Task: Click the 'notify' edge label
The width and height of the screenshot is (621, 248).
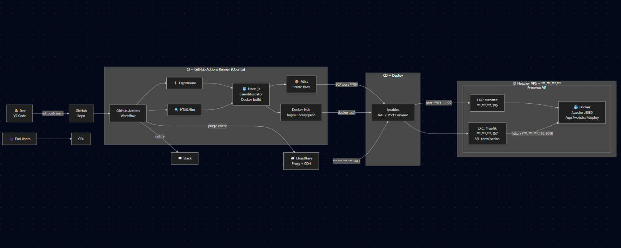Action: click(x=160, y=136)
